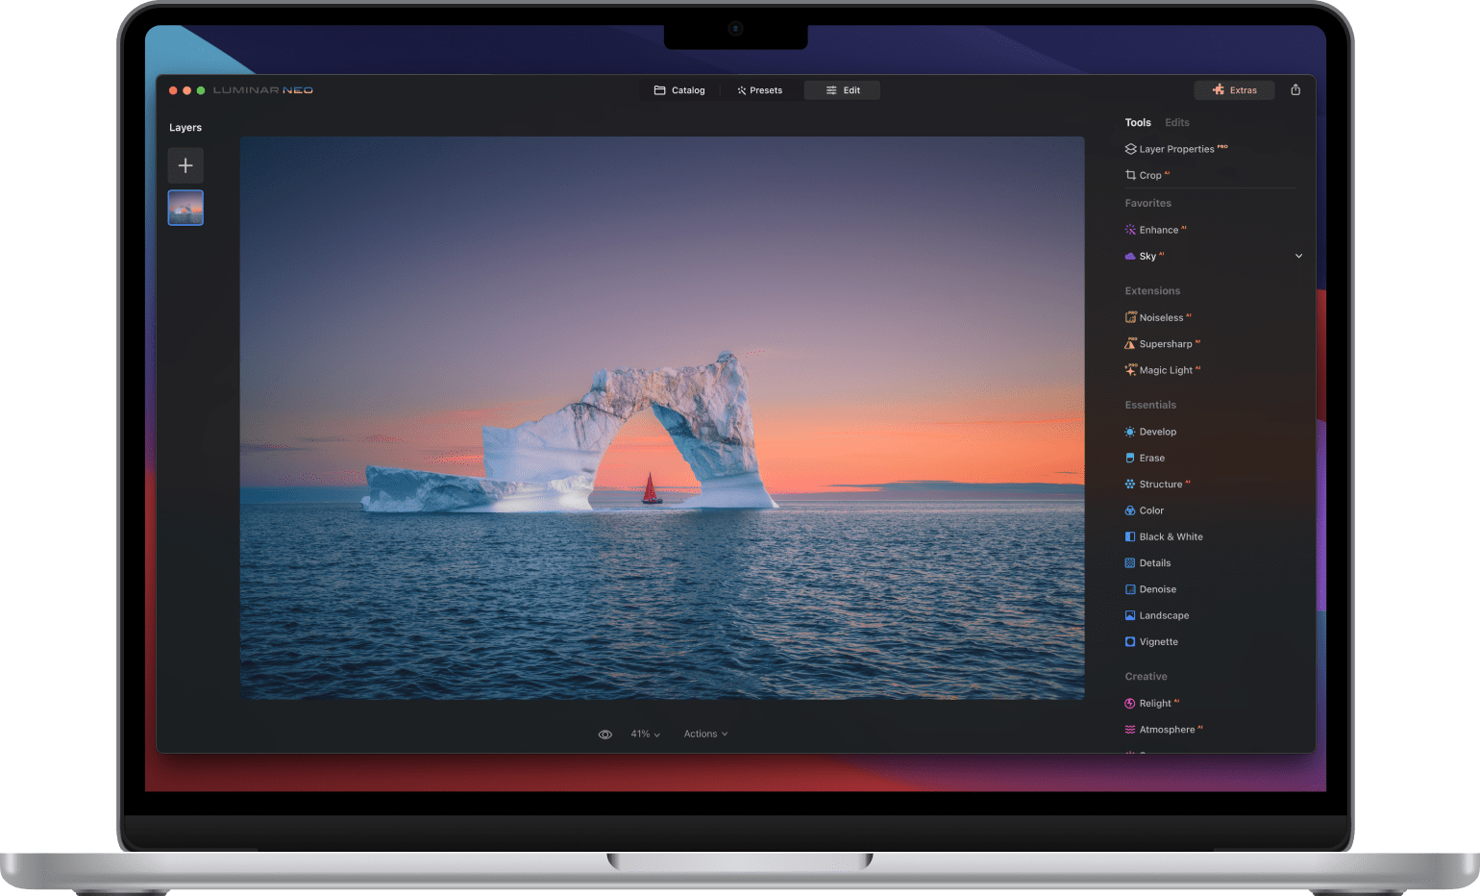Click the iceberg photo on canvas
Screen dimensions: 1480x896
point(662,417)
